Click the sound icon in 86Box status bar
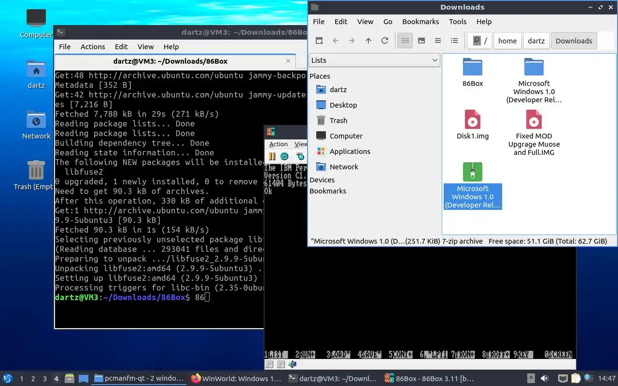618x386 pixels. [x=292, y=364]
